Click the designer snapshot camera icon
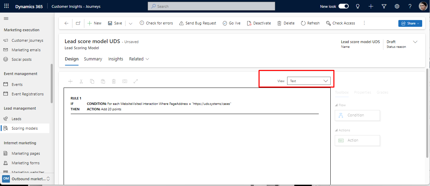This screenshot has width=430, height=186. tap(125, 81)
